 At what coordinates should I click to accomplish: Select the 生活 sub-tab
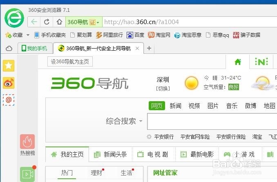[x=126, y=173]
